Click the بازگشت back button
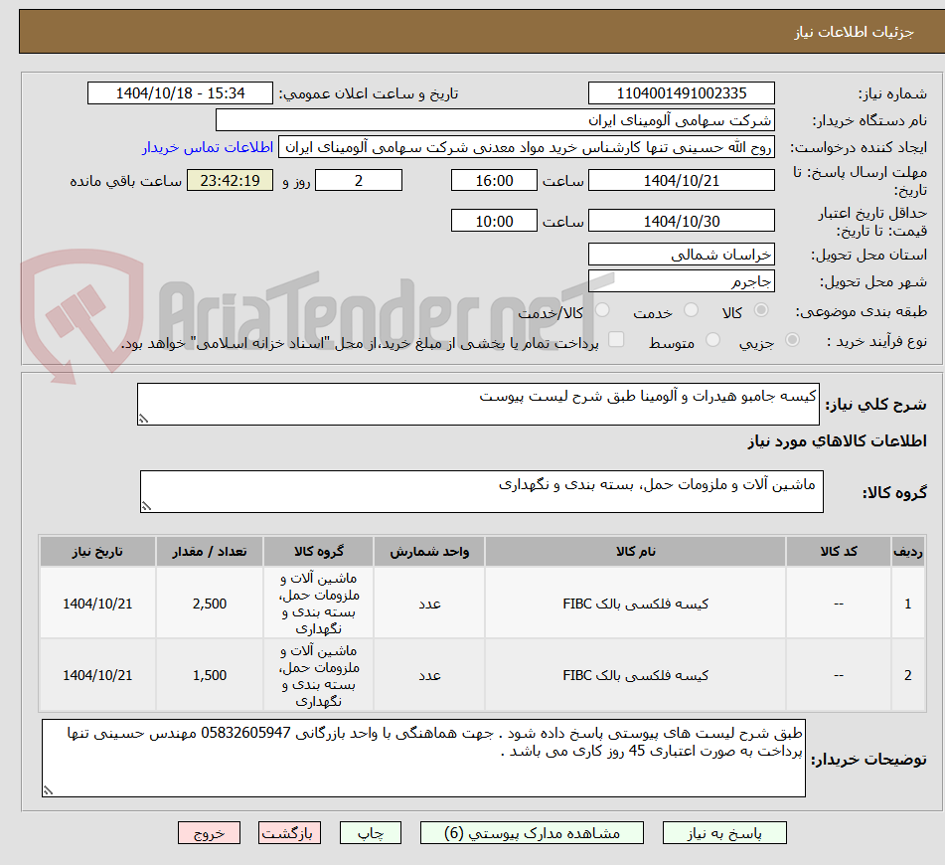 coord(289,833)
